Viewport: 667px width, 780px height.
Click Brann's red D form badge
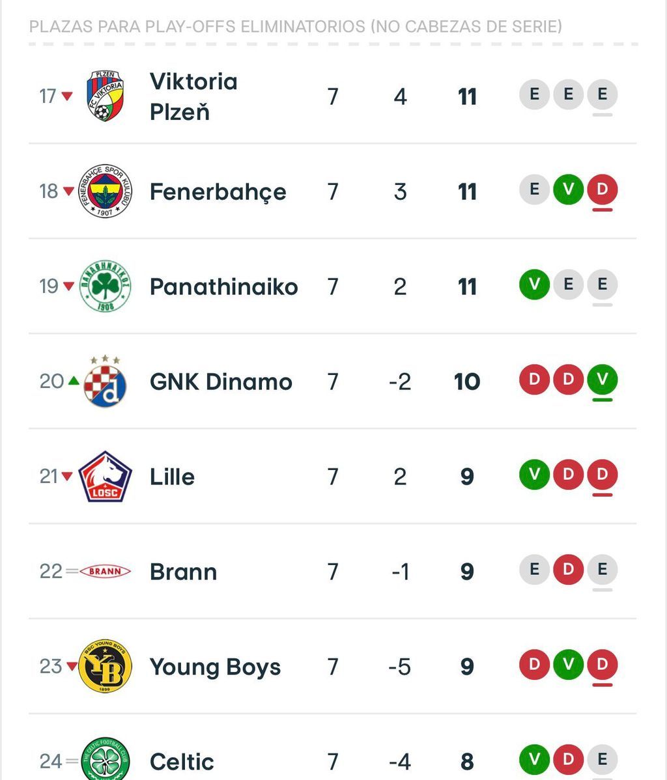pos(568,570)
